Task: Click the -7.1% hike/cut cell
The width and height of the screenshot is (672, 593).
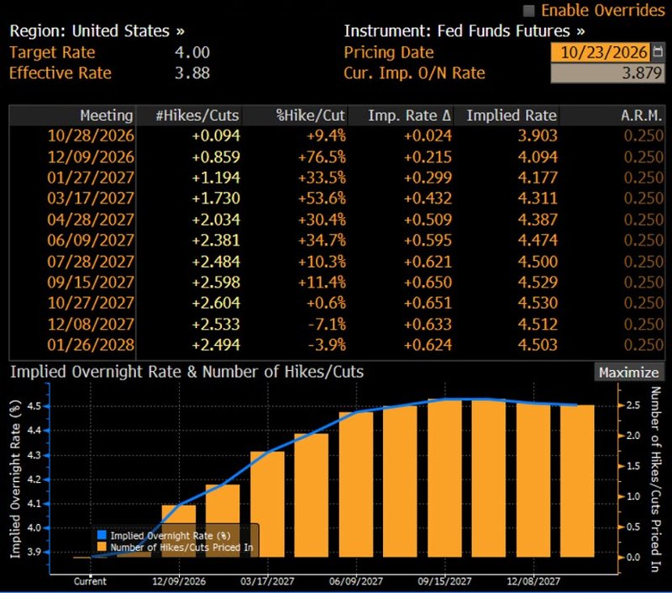Action: click(x=327, y=325)
